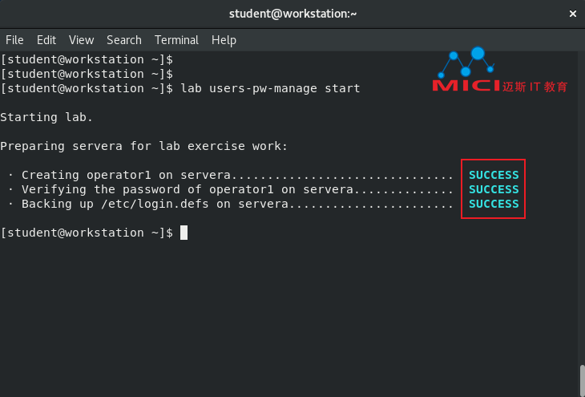This screenshot has height=397, width=585.
Task: Click the red MICI logo lettering
Action: coord(466,86)
